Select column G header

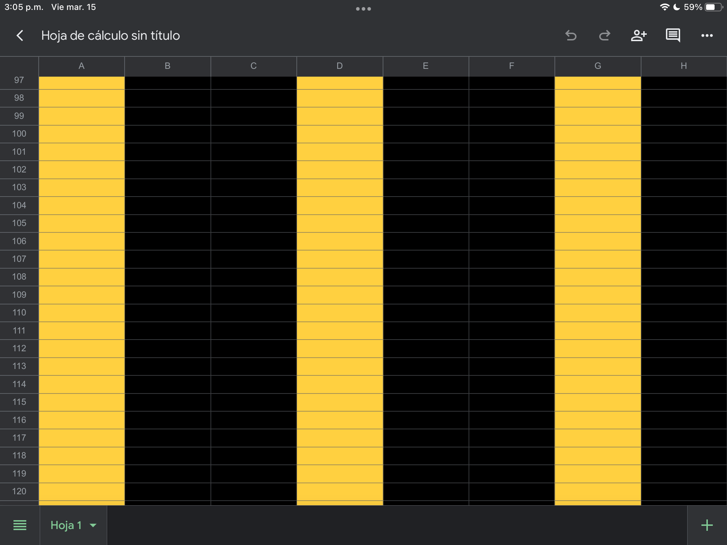coord(598,66)
